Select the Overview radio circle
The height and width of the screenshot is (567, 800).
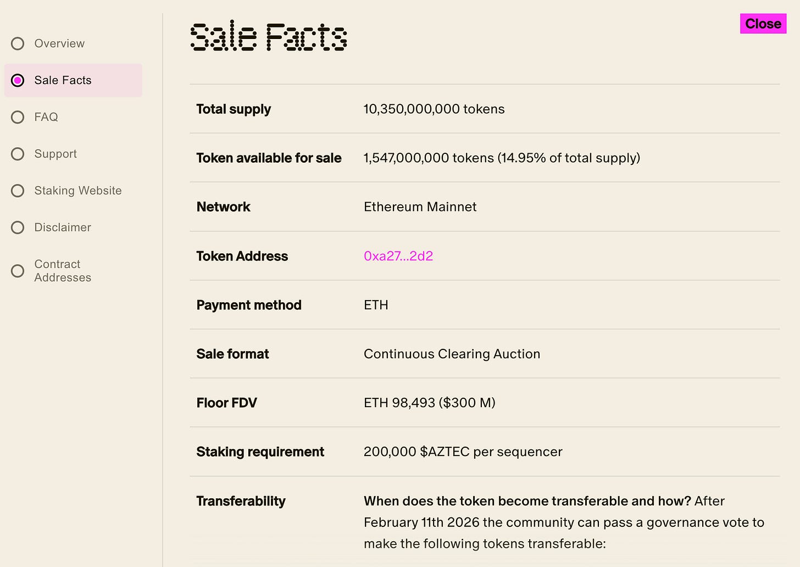(18, 43)
